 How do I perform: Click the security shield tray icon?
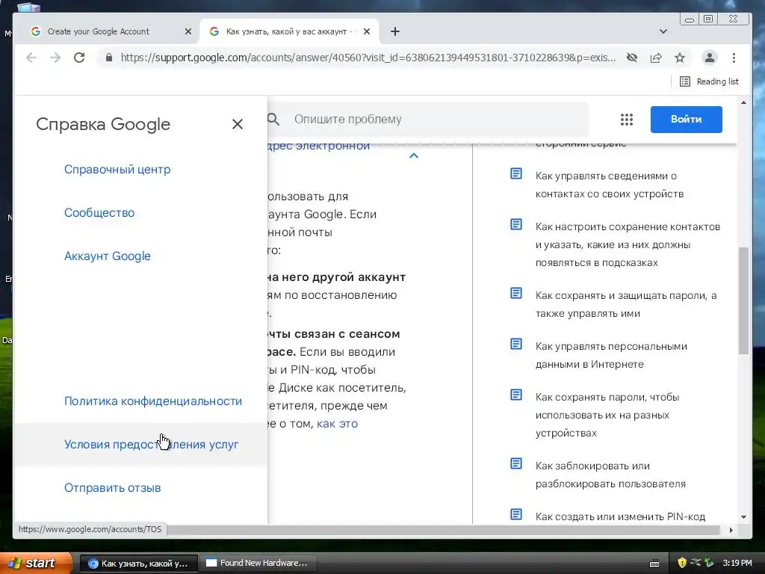[x=682, y=563]
